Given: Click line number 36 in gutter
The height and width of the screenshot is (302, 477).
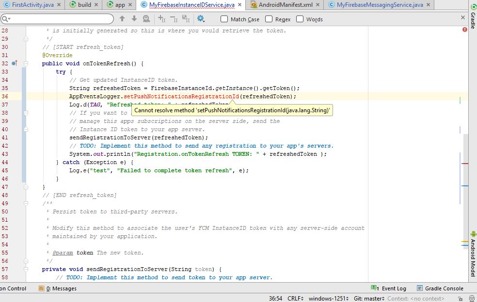Looking at the screenshot, I should pos(5,96).
